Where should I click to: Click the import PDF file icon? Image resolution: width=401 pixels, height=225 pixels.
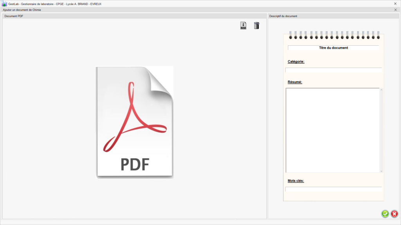243,26
